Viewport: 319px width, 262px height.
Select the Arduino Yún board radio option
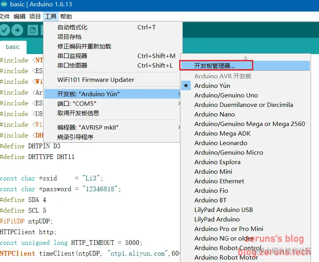(245, 86)
